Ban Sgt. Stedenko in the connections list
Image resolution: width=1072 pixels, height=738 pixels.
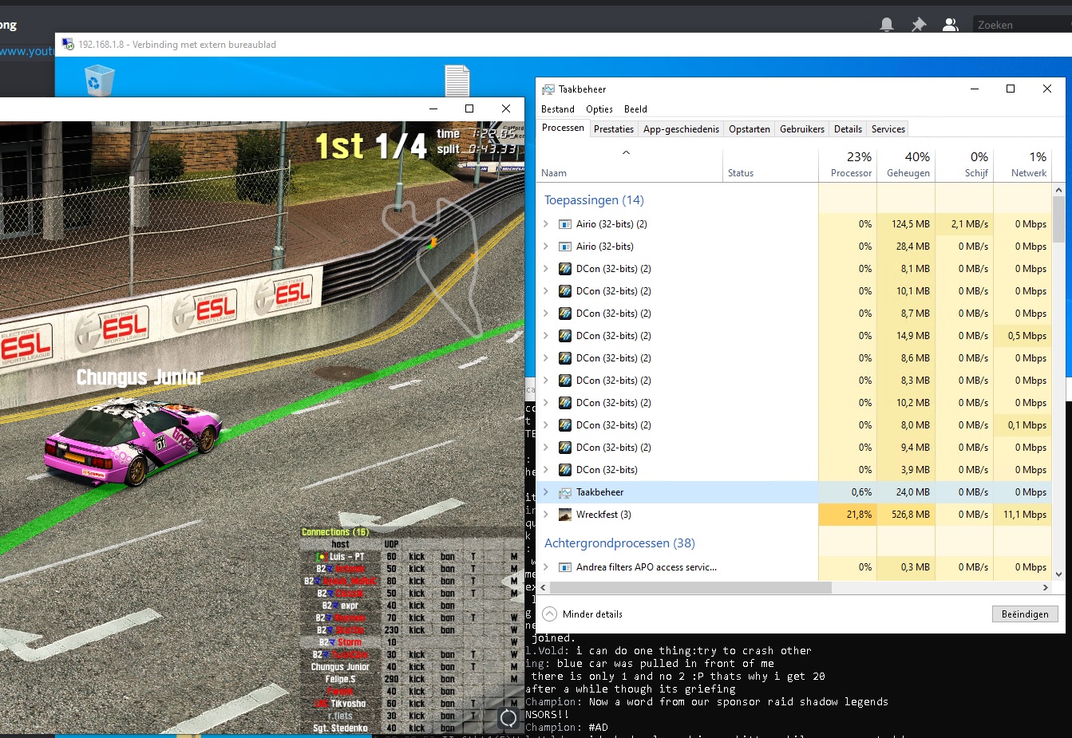pyautogui.click(x=448, y=728)
